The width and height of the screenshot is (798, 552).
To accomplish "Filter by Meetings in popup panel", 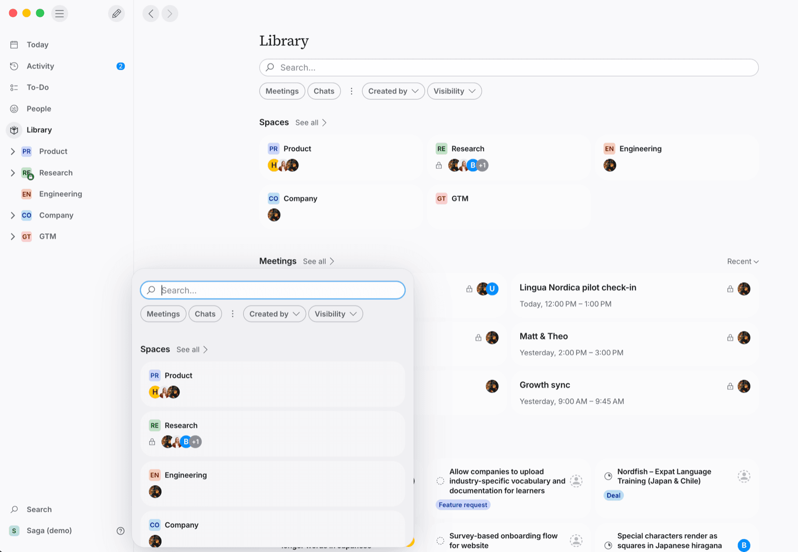I will click(x=163, y=314).
